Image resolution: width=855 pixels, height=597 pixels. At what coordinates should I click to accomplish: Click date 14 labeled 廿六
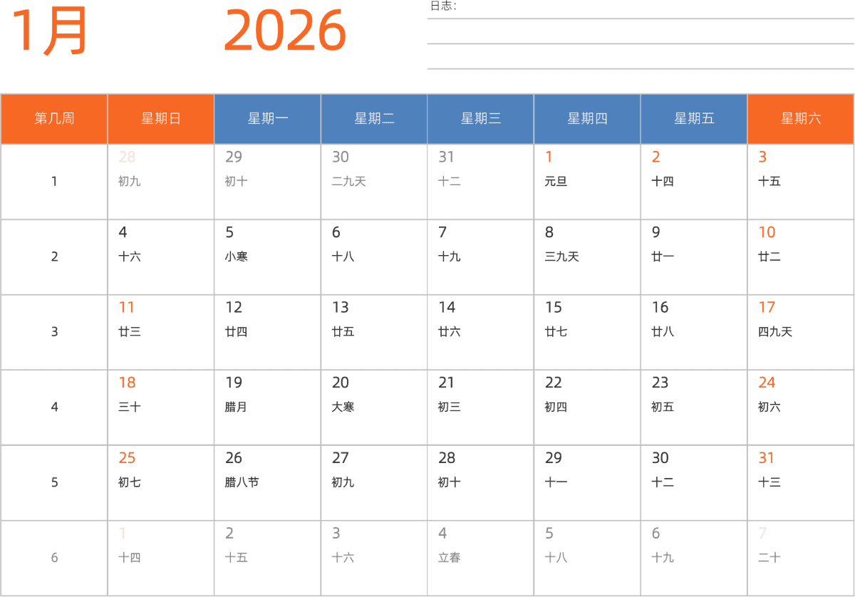click(x=481, y=333)
